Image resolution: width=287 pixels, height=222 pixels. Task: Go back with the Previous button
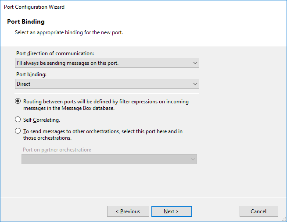[x=128, y=211]
